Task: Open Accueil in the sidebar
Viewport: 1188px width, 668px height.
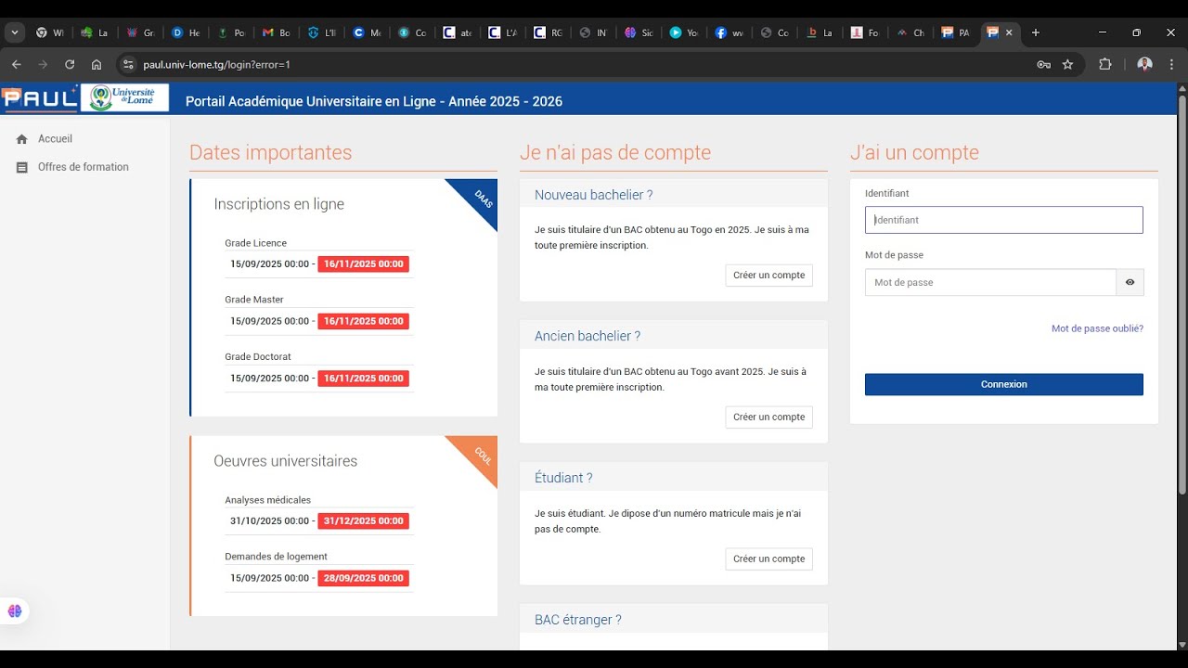Action: tap(55, 139)
